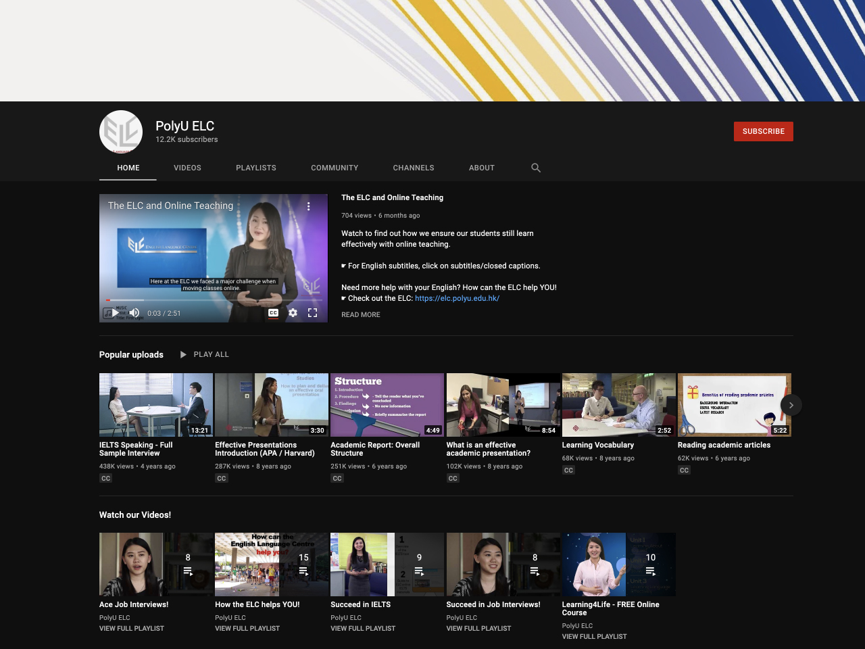Screen dimensions: 865x649
Task: Open the Academic Report: Overall Structure thumbnail
Action: (387, 405)
